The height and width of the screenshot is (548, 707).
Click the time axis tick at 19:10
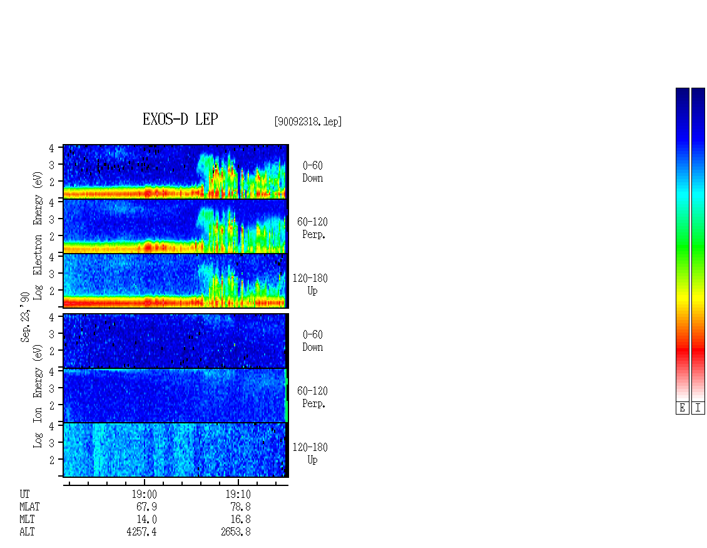pyautogui.click(x=238, y=482)
